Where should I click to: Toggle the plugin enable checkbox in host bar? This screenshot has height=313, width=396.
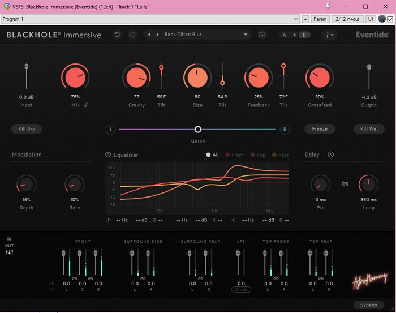coord(390,19)
